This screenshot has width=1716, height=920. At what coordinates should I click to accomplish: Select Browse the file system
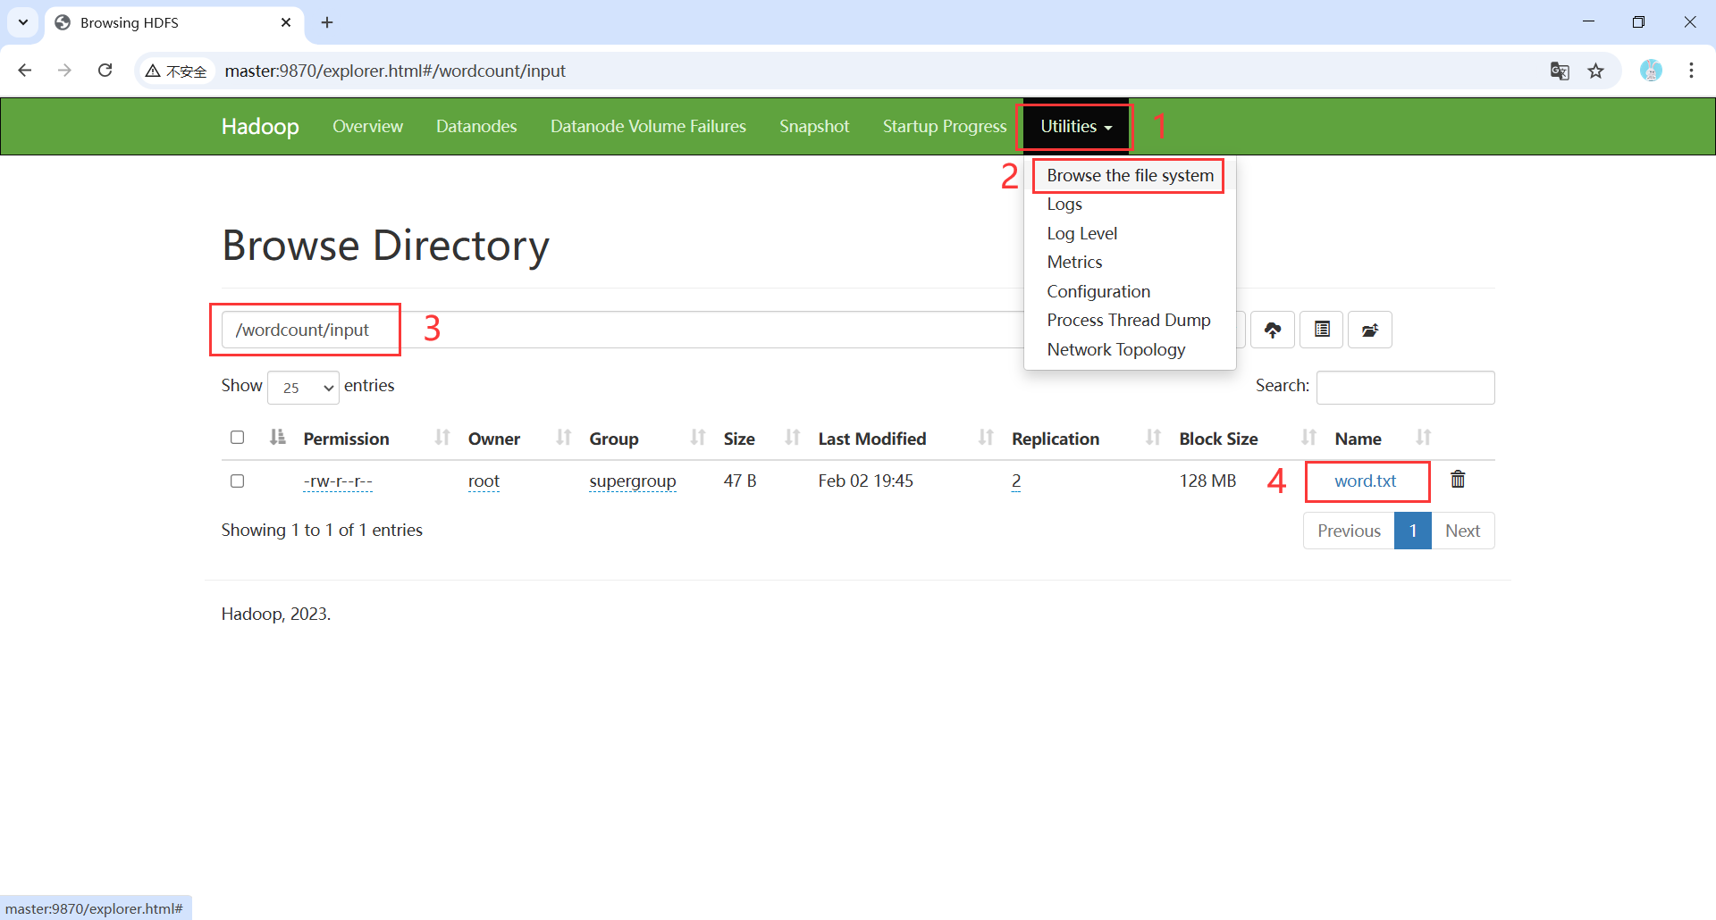click(1130, 176)
